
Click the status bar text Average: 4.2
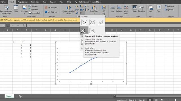[x=122, y=100]
